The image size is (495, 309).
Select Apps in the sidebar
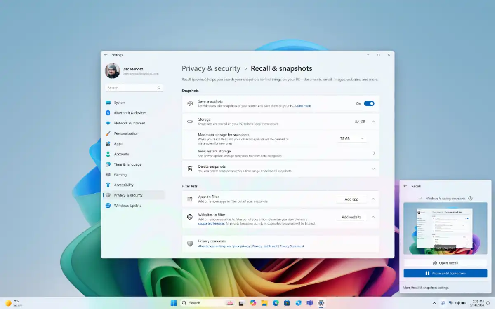pos(134,144)
